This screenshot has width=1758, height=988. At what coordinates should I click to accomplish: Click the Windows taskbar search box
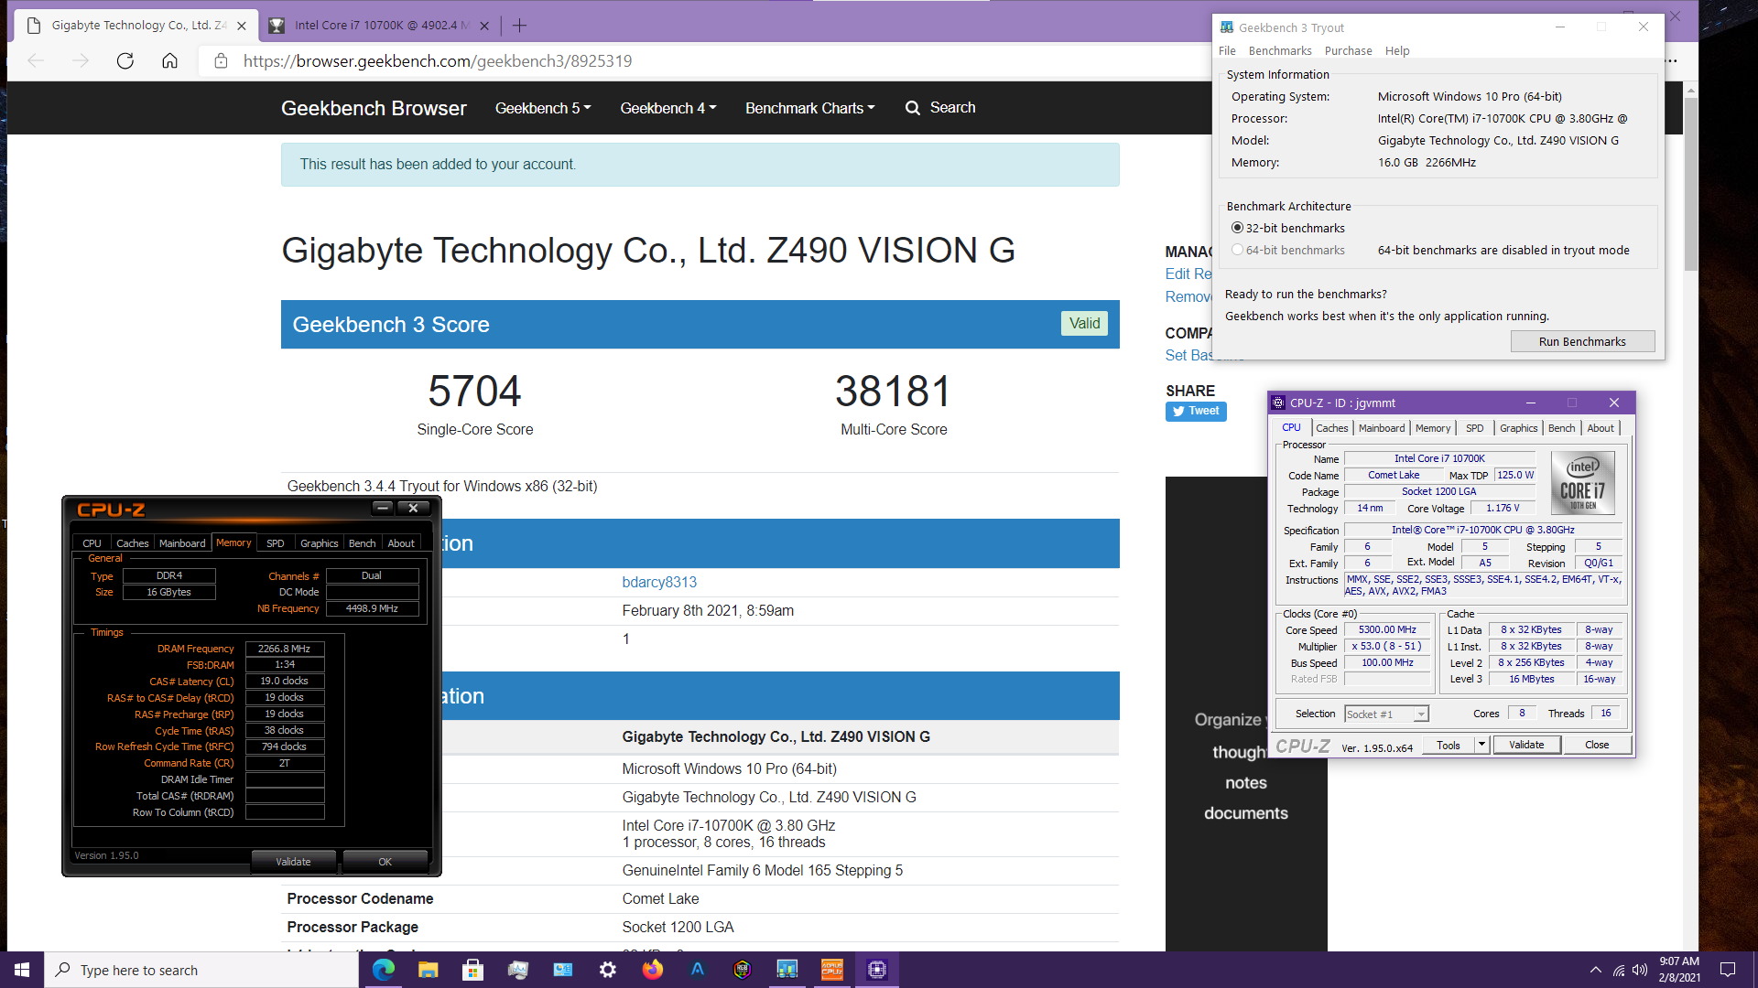(x=201, y=970)
